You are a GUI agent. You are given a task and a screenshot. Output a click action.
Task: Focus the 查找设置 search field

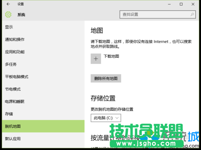pyautogui.click(x=158, y=15)
